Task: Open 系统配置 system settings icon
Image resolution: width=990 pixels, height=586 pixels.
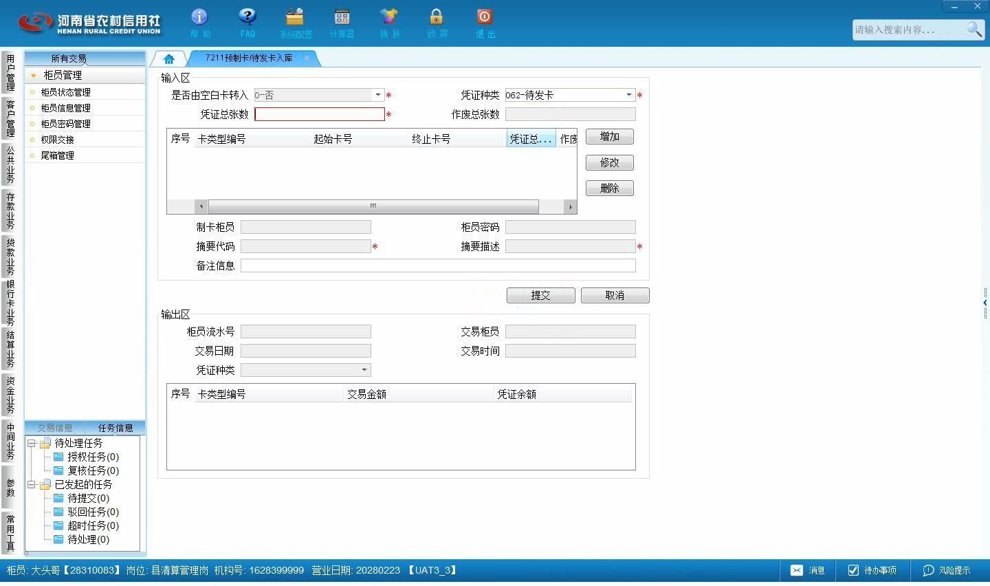Action: pyautogui.click(x=295, y=17)
